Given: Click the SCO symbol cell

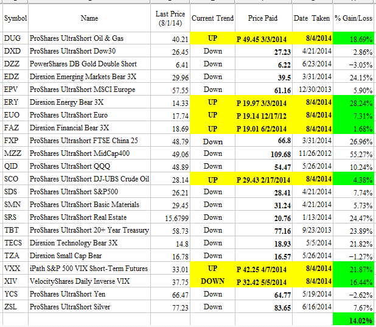Looking at the screenshot, I should click(x=15, y=179).
